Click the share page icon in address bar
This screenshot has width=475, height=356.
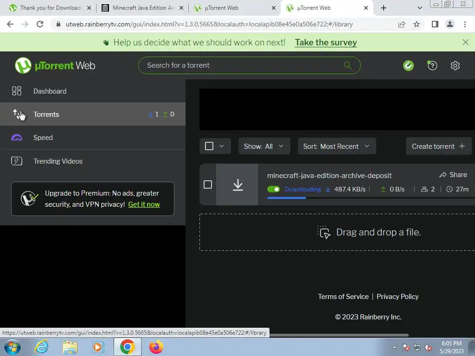point(402,24)
